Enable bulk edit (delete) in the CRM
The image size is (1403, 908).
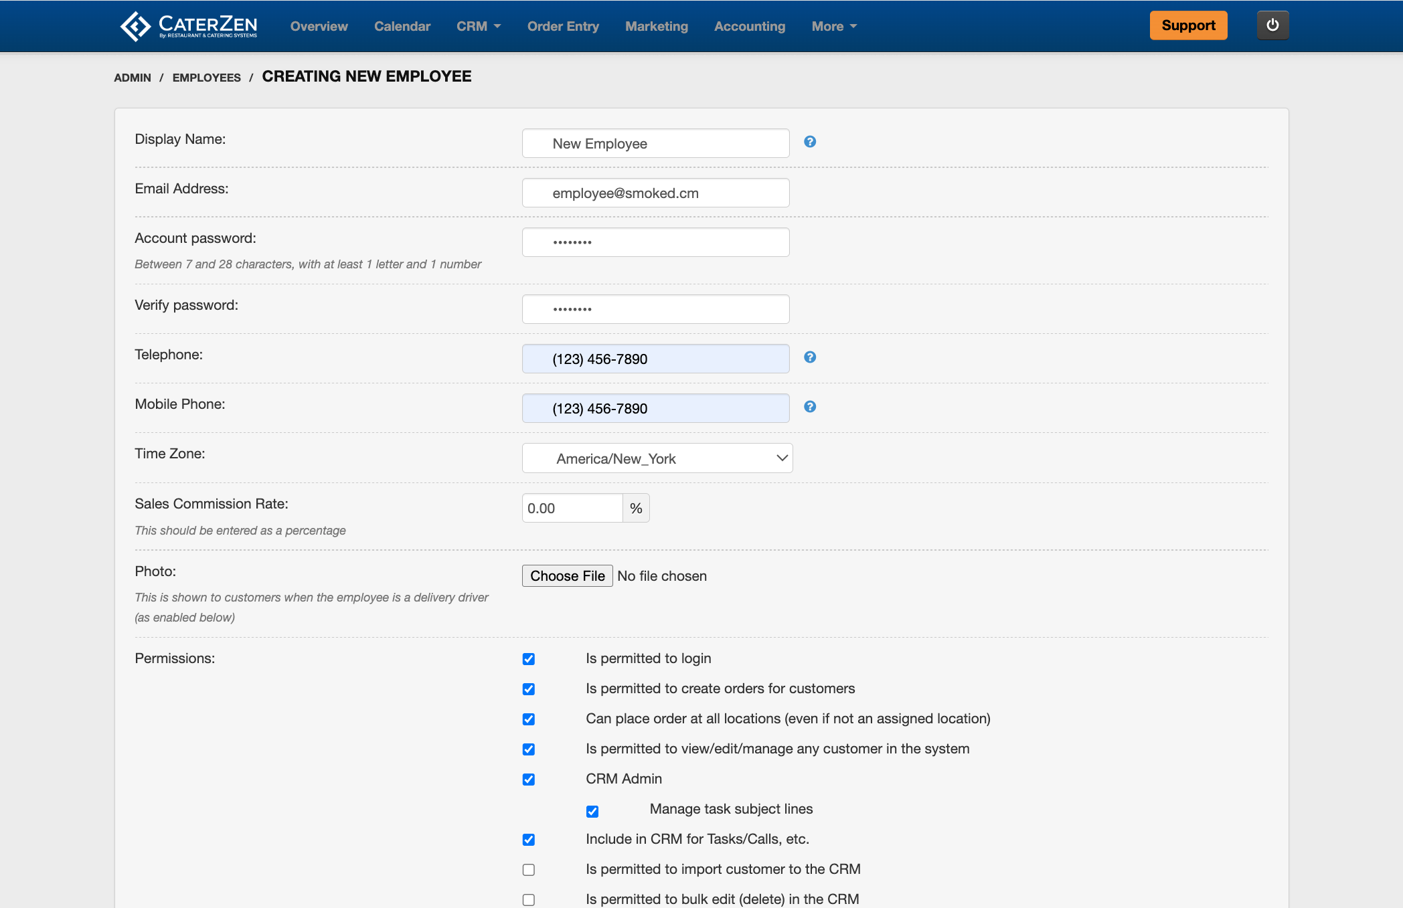pos(529,900)
